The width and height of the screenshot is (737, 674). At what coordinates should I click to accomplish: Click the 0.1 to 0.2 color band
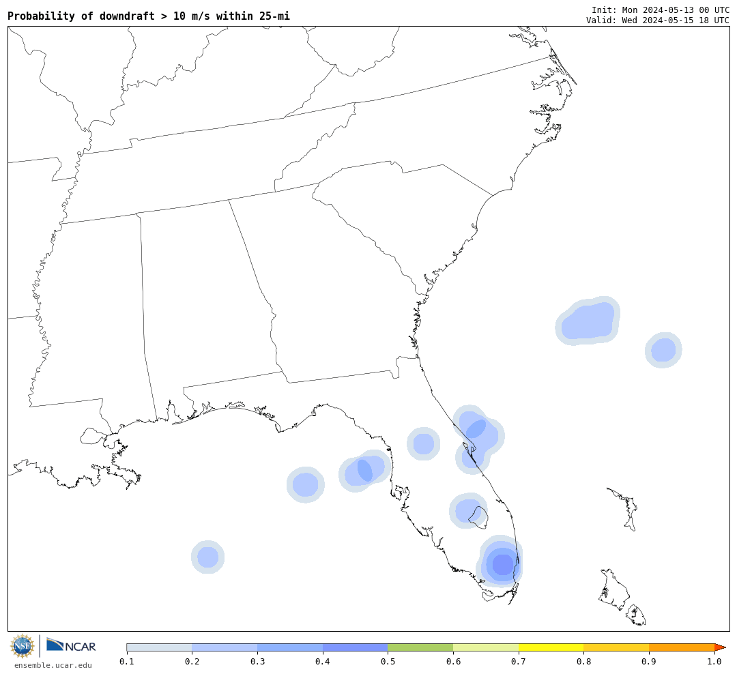point(159,647)
